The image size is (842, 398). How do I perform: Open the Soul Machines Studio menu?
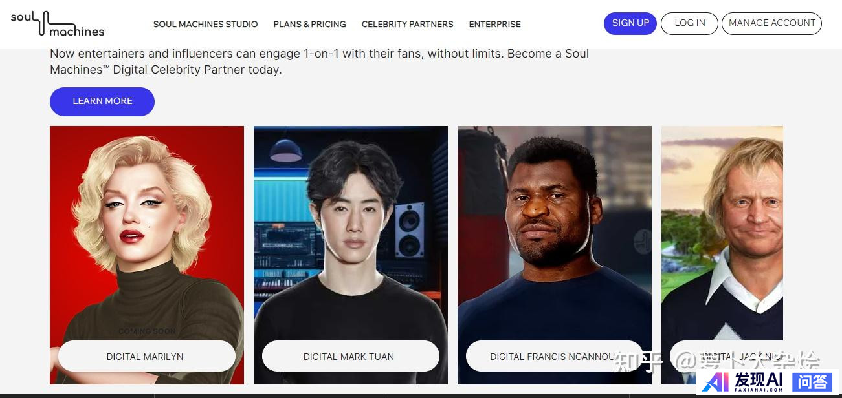[x=205, y=25]
